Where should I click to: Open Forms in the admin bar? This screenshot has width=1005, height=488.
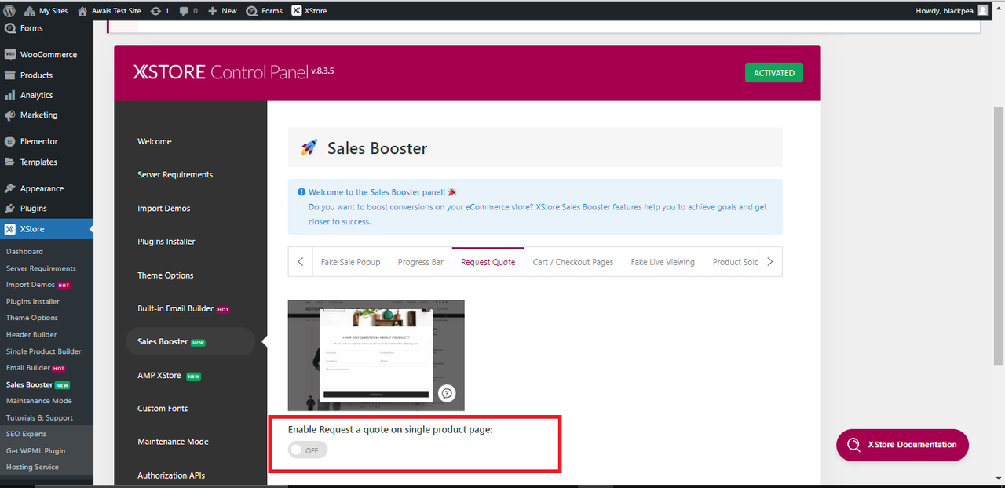[x=264, y=11]
